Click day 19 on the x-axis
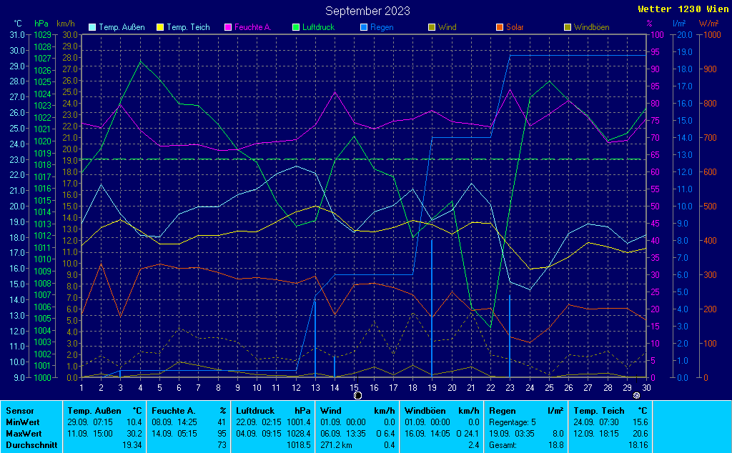Viewport: 732px width, 453px height. (x=432, y=388)
